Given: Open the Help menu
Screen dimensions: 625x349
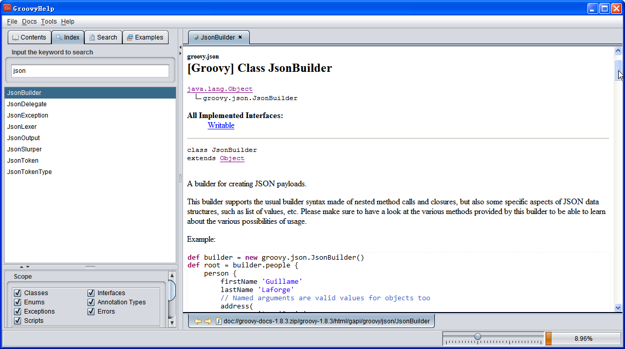Looking at the screenshot, I should [67, 22].
